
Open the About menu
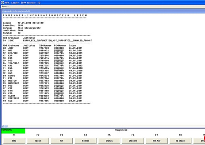click(5, 6)
